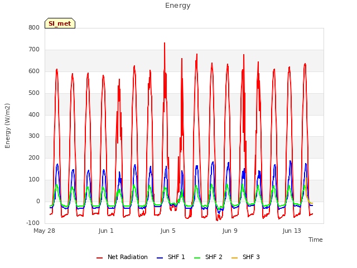Click the tallest Net Radiation peak above 700
357x268 pixels.
[165, 43]
